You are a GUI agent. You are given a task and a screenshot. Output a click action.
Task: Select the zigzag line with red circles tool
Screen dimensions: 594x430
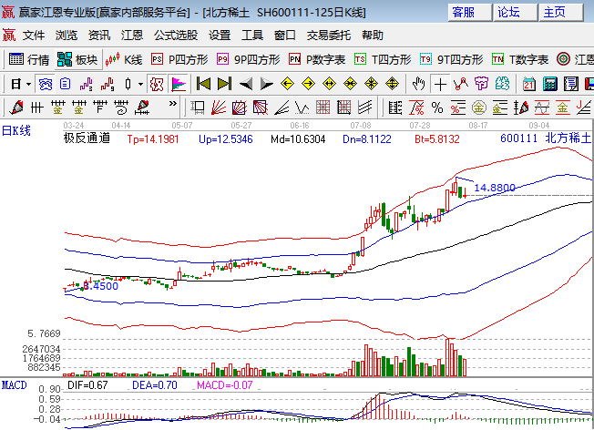(461, 84)
